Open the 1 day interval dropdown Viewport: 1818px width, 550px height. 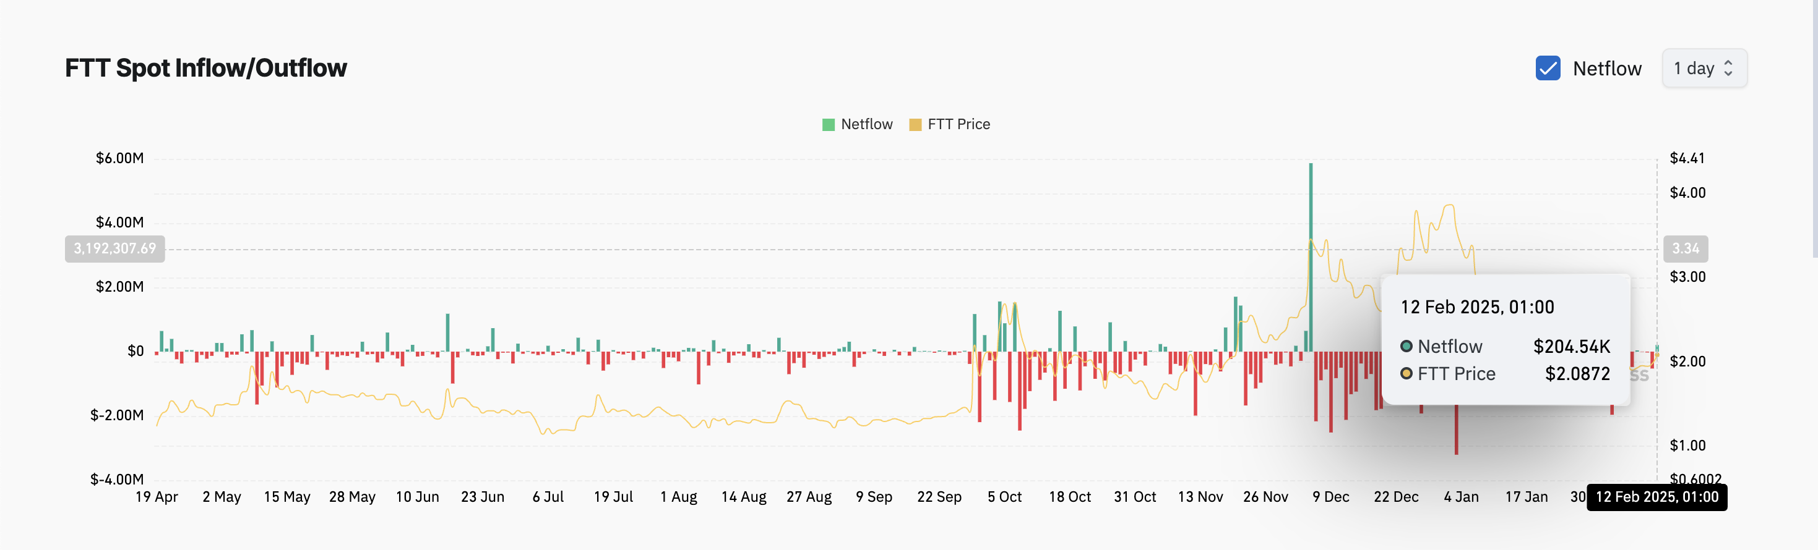[x=1704, y=69]
